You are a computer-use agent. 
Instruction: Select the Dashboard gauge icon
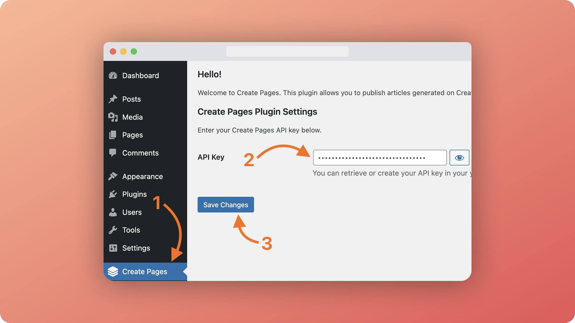(x=113, y=76)
